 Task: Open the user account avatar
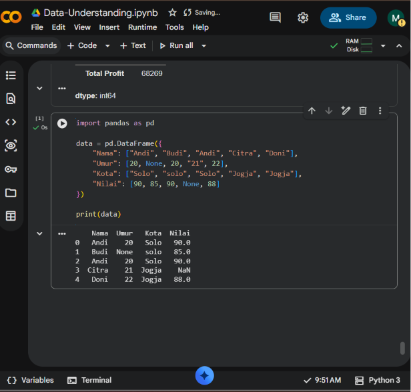tap(396, 18)
